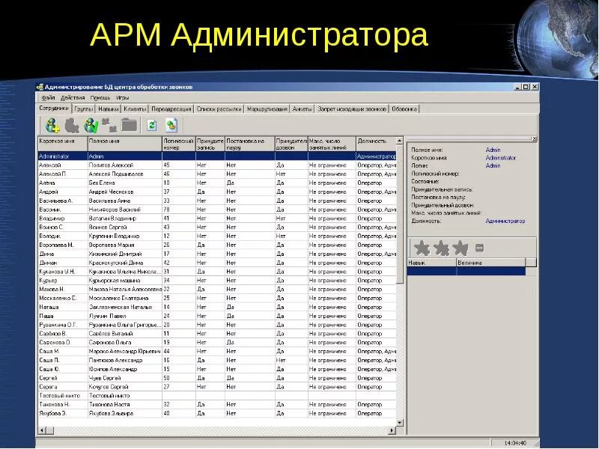
Task: Sort by the Постановка на паузу column header
Action: tap(250, 144)
